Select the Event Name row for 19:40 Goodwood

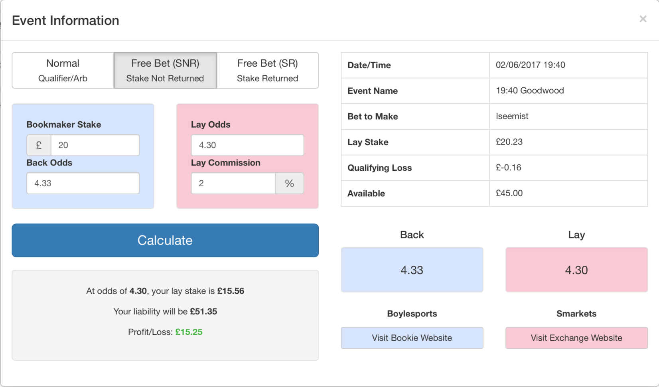(x=530, y=91)
